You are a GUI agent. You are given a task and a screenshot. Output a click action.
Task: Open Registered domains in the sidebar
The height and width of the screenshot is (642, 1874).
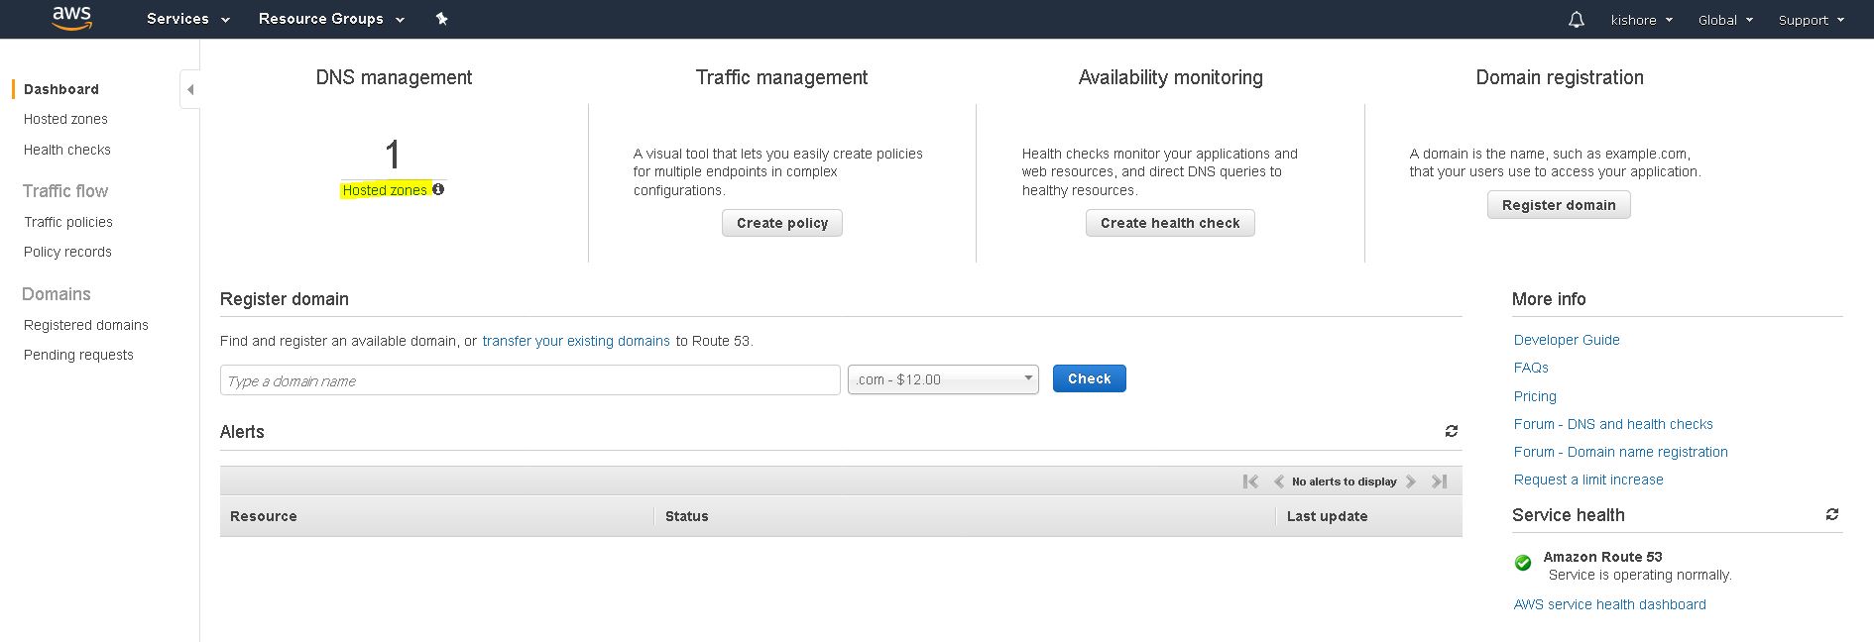[x=86, y=325]
